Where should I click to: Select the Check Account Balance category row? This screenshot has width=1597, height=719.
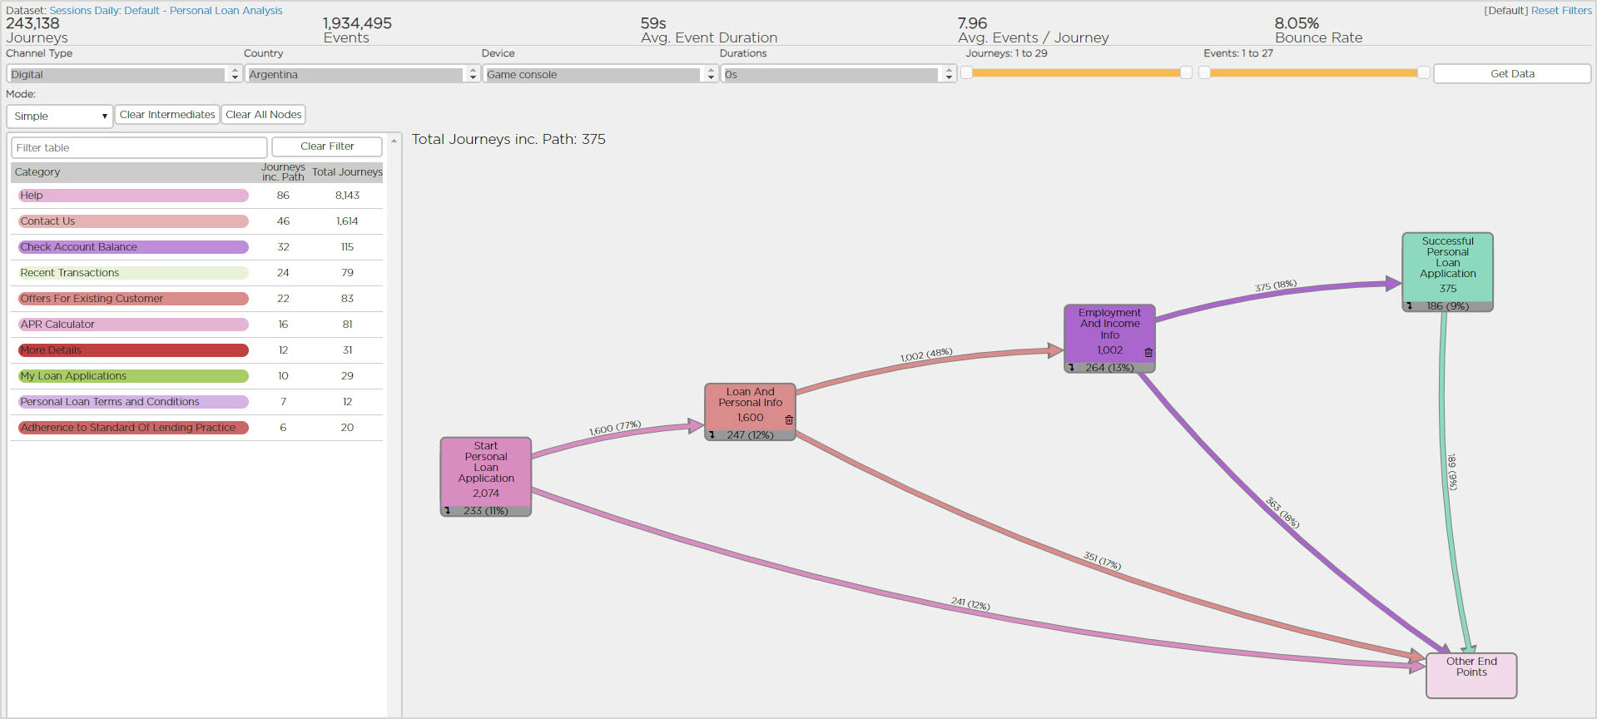point(133,247)
